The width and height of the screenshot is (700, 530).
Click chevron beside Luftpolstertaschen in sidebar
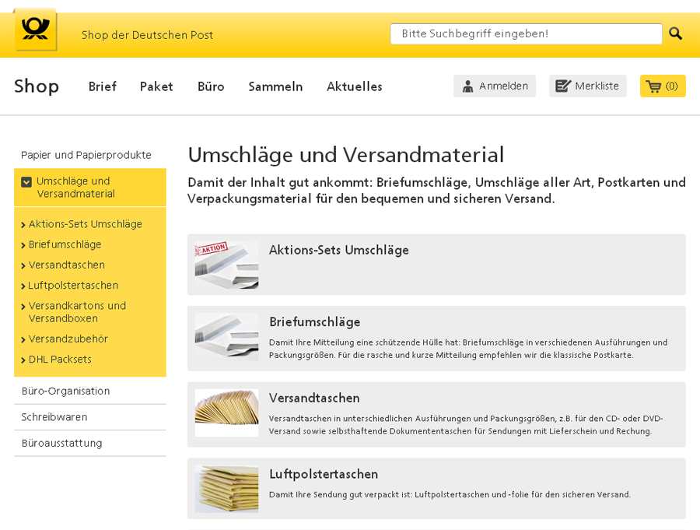coord(23,286)
